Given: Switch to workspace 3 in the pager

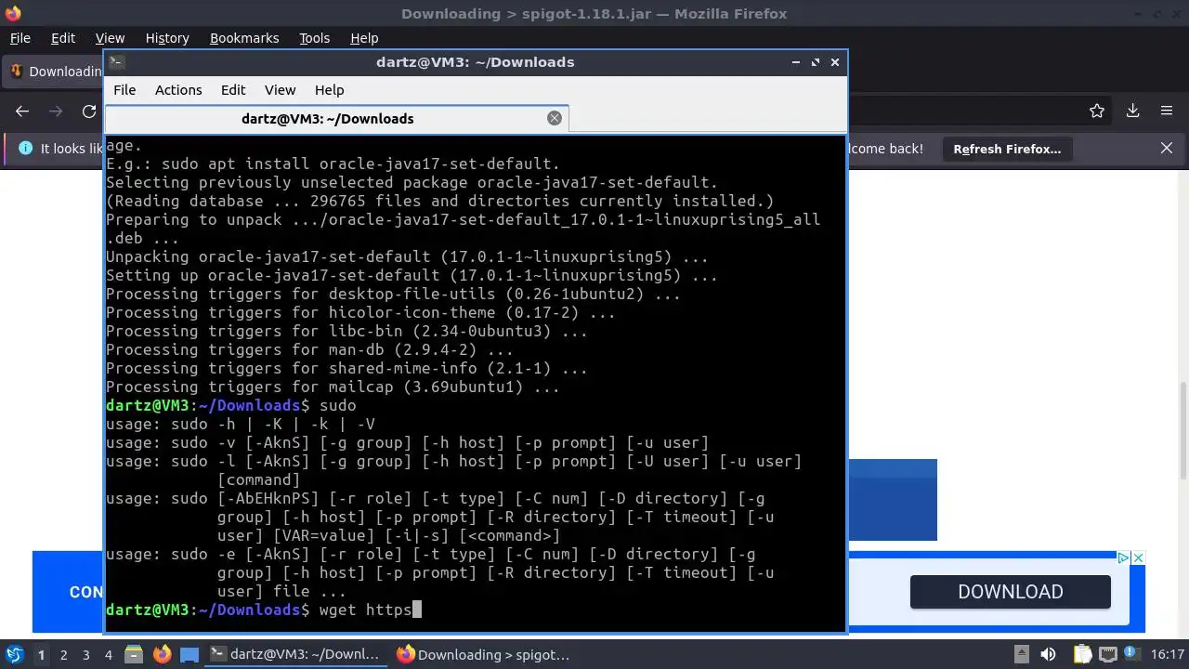Looking at the screenshot, I should coord(85,654).
